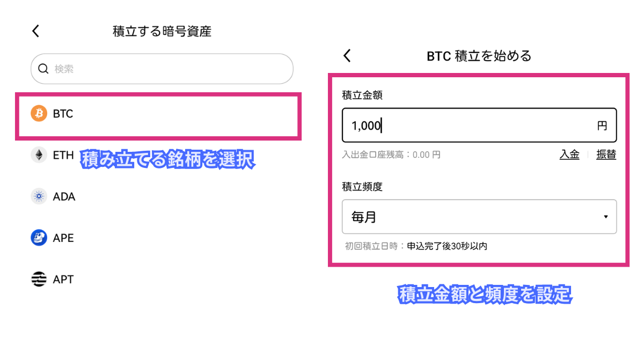The height and width of the screenshot is (338, 644).
Task: Click the 振替 transfer link
Action: [x=606, y=155]
